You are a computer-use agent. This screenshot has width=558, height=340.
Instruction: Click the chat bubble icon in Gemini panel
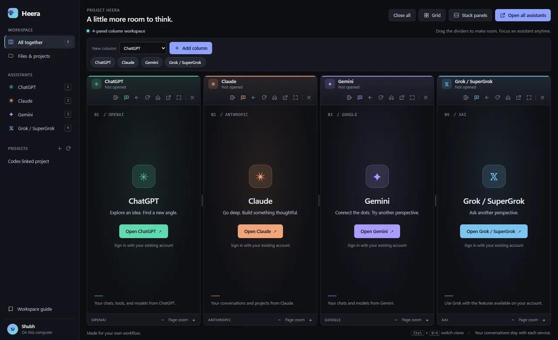(360, 98)
